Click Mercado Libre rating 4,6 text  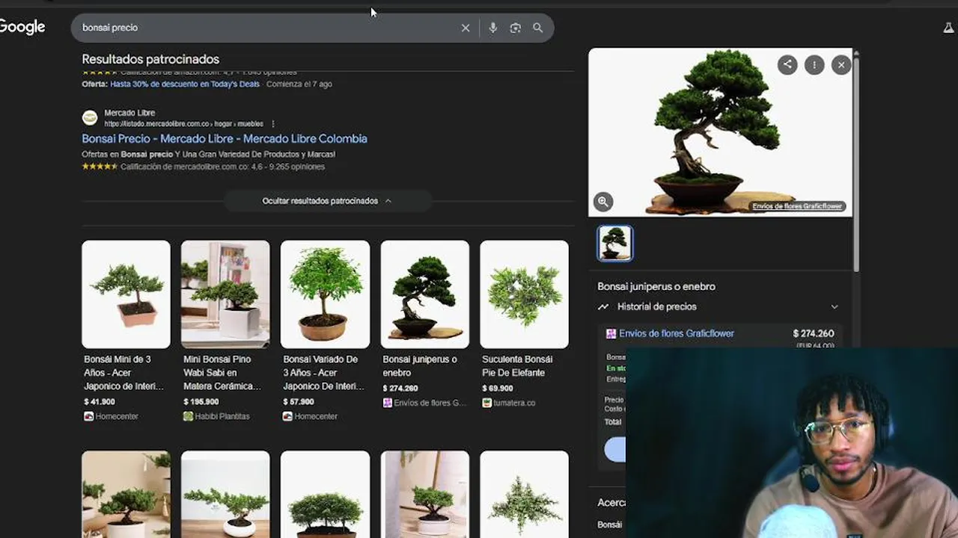(222, 167)
